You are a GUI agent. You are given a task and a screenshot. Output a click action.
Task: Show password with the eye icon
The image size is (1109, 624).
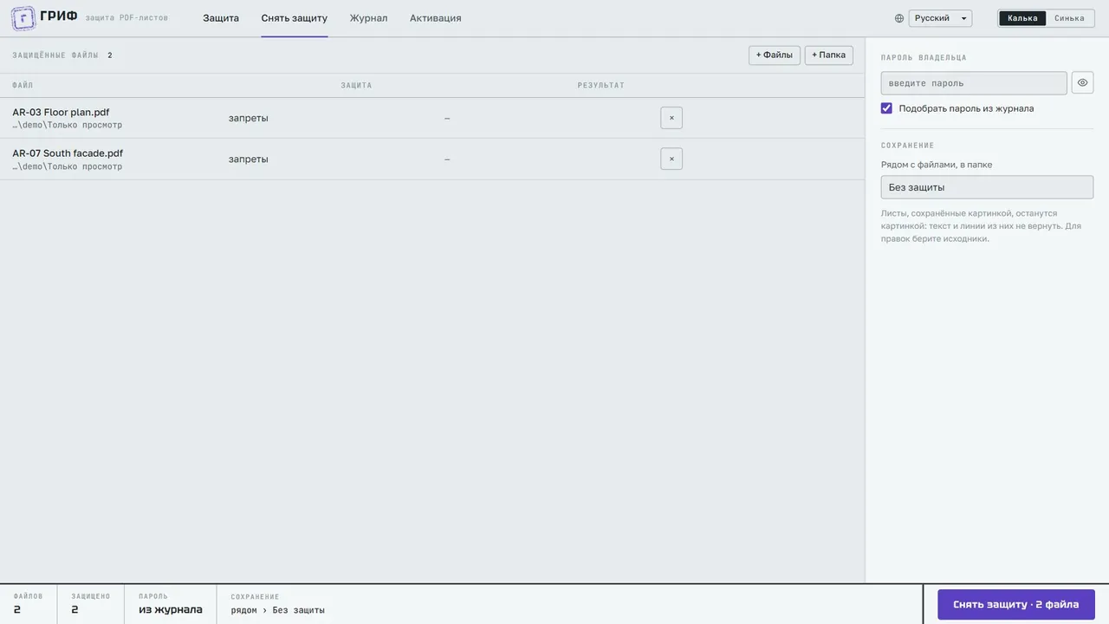point(1082,82)
